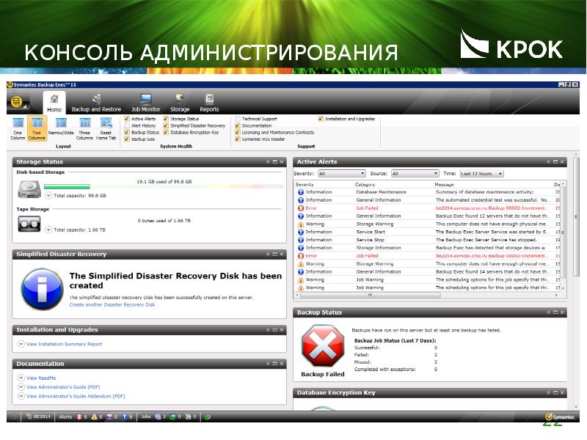Image resolution: width=587 pixels, height=440 pixels.
Task: Click the information alerts icon in status bar
Action: click(124, 417)
